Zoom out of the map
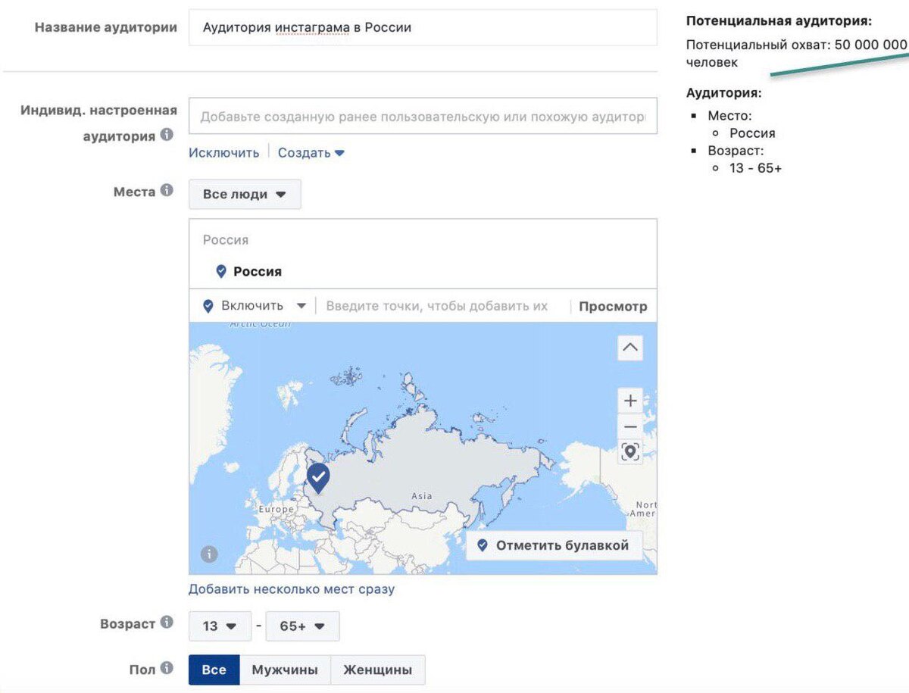Viewport: 909px width, 693px height. click(x=629, y=426)
